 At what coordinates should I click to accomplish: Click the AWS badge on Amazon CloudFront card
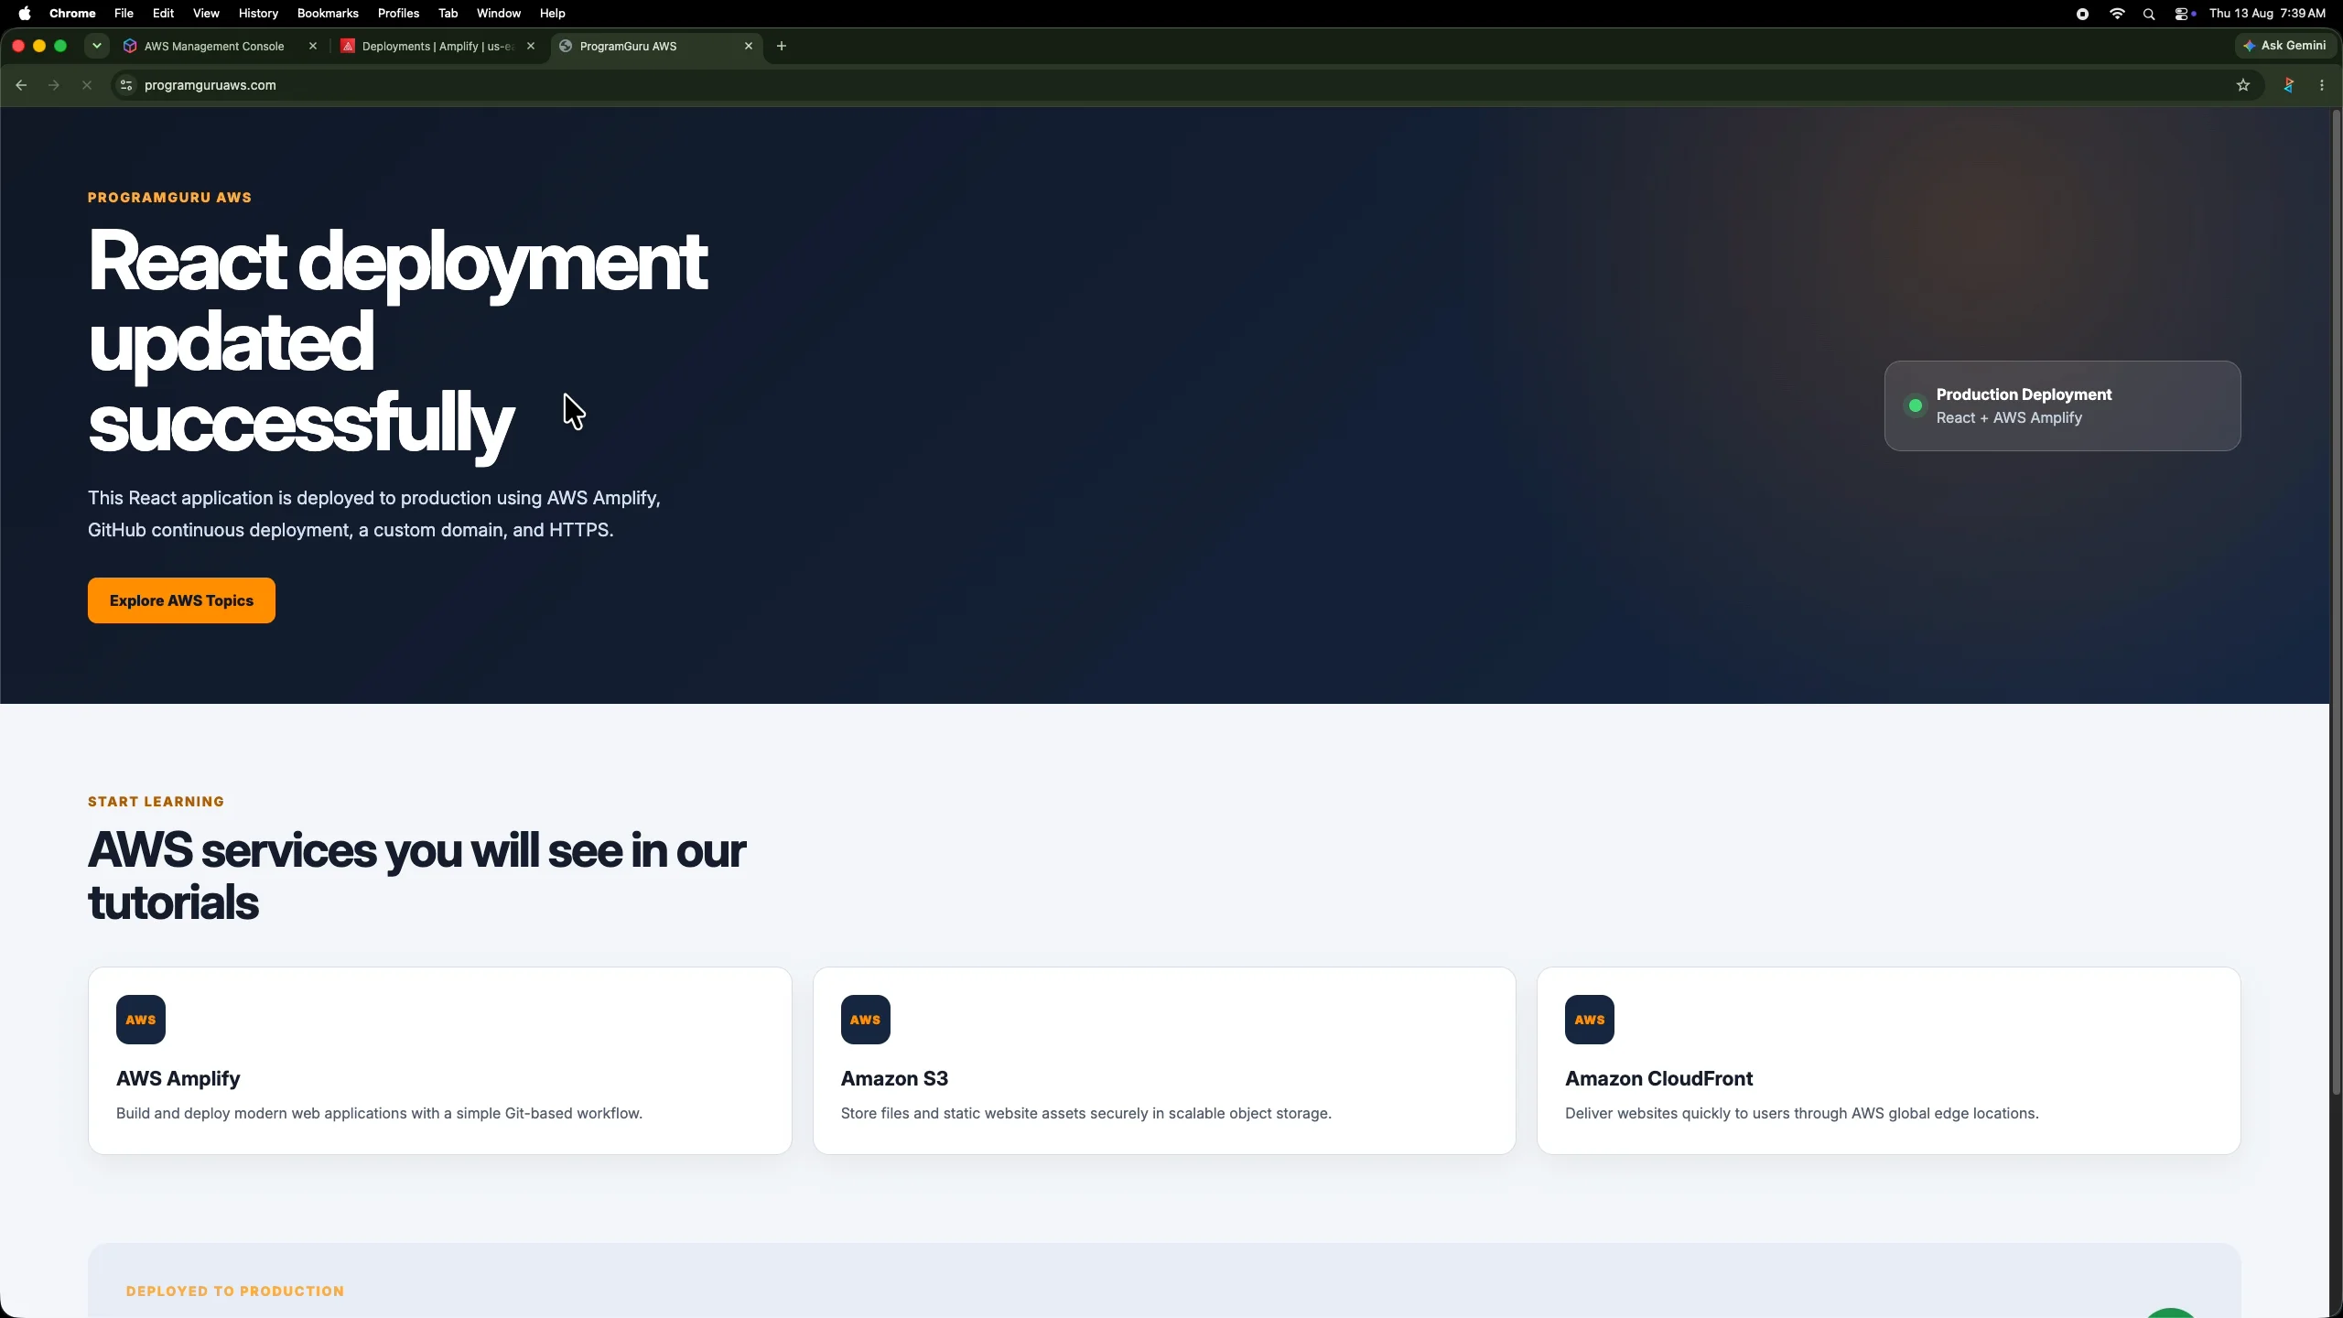tap(1590, 1020)
